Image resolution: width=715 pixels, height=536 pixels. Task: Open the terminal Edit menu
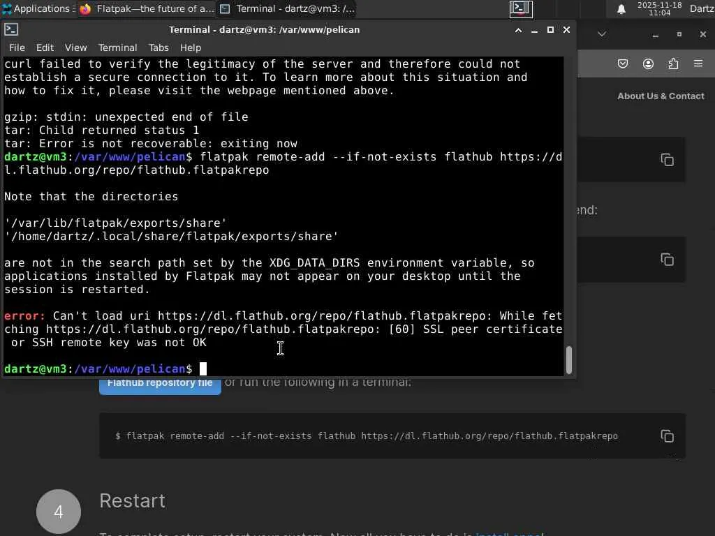(x=45, y=47)
